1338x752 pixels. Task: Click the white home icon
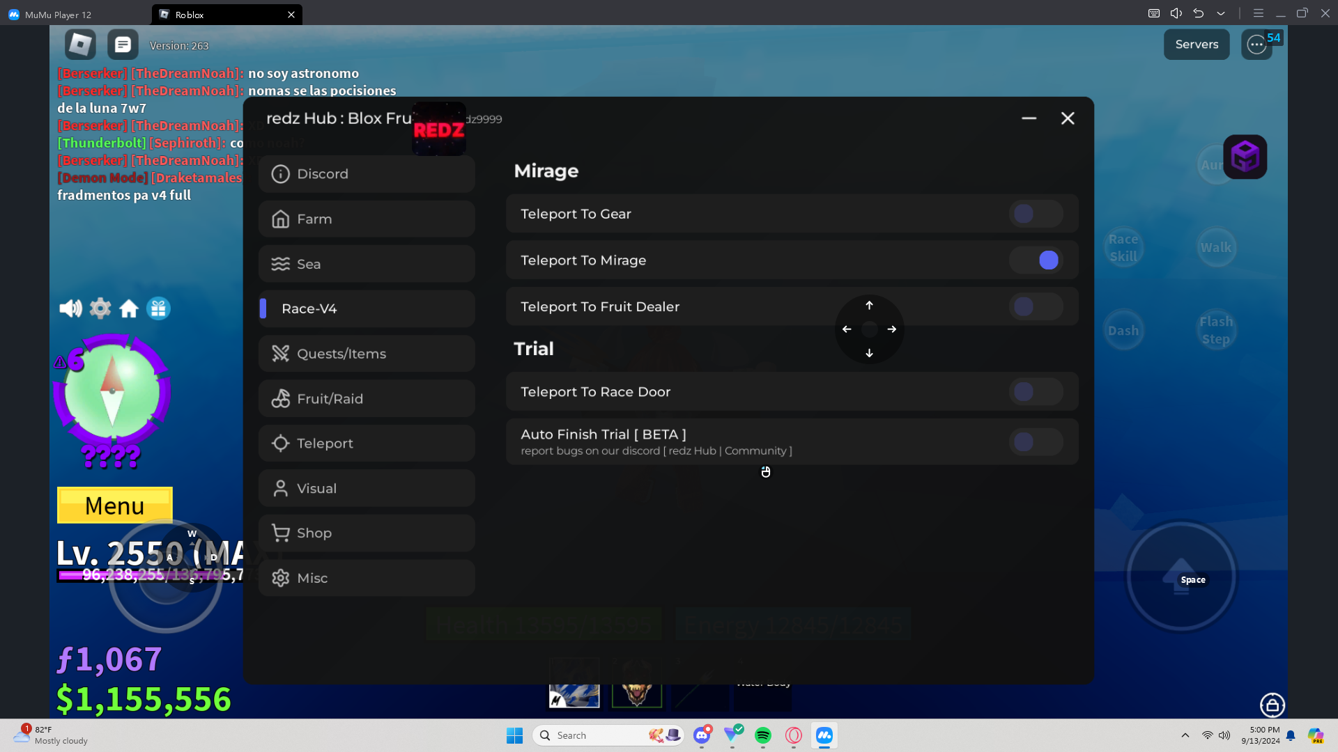[129, 308]
